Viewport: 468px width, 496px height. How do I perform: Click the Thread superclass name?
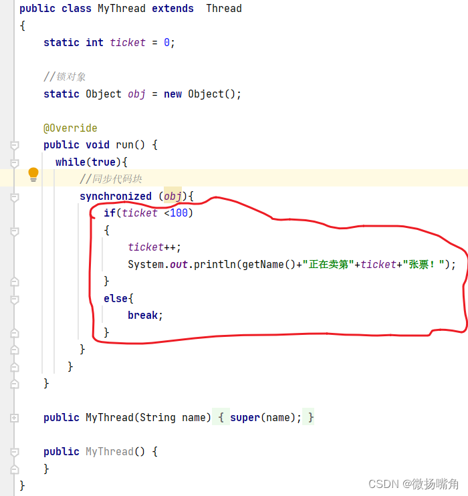click(x=224, y=9)
